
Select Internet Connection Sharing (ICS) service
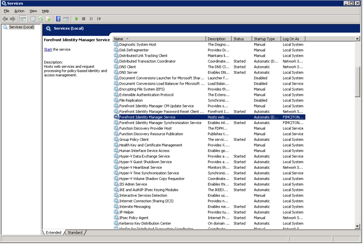coord(209,201)
